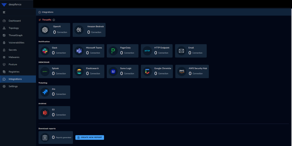Open the HTTP Endpoint title

click(162, 48)
